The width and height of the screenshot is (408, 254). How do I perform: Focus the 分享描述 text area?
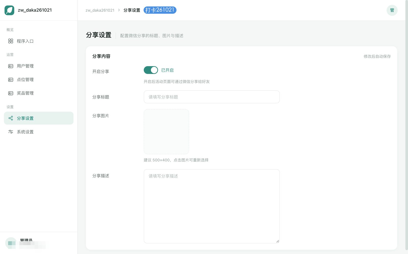(x=212, y=206)
